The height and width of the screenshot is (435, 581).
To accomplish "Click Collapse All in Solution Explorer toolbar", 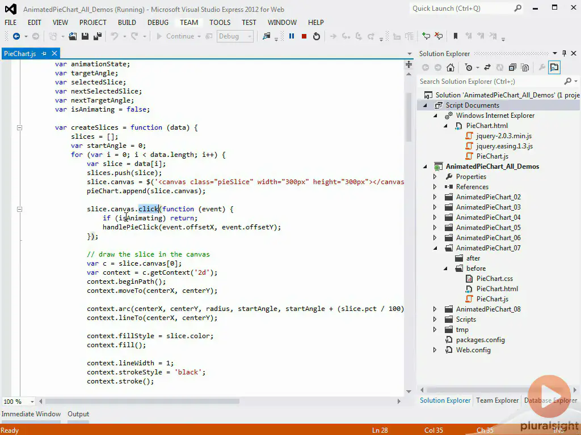I will click(512, 67).
